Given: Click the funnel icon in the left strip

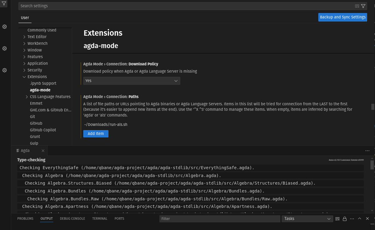Looking at the screenshot, I should pyautogui.click(x=4, y=3).
